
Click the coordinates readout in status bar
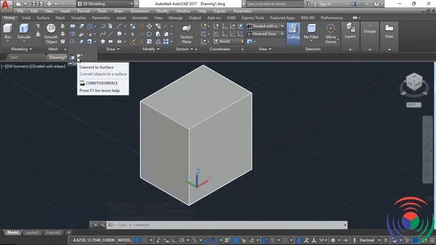pos(94,240)
